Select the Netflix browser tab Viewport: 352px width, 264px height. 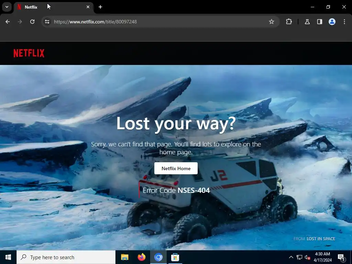(53, 7)
